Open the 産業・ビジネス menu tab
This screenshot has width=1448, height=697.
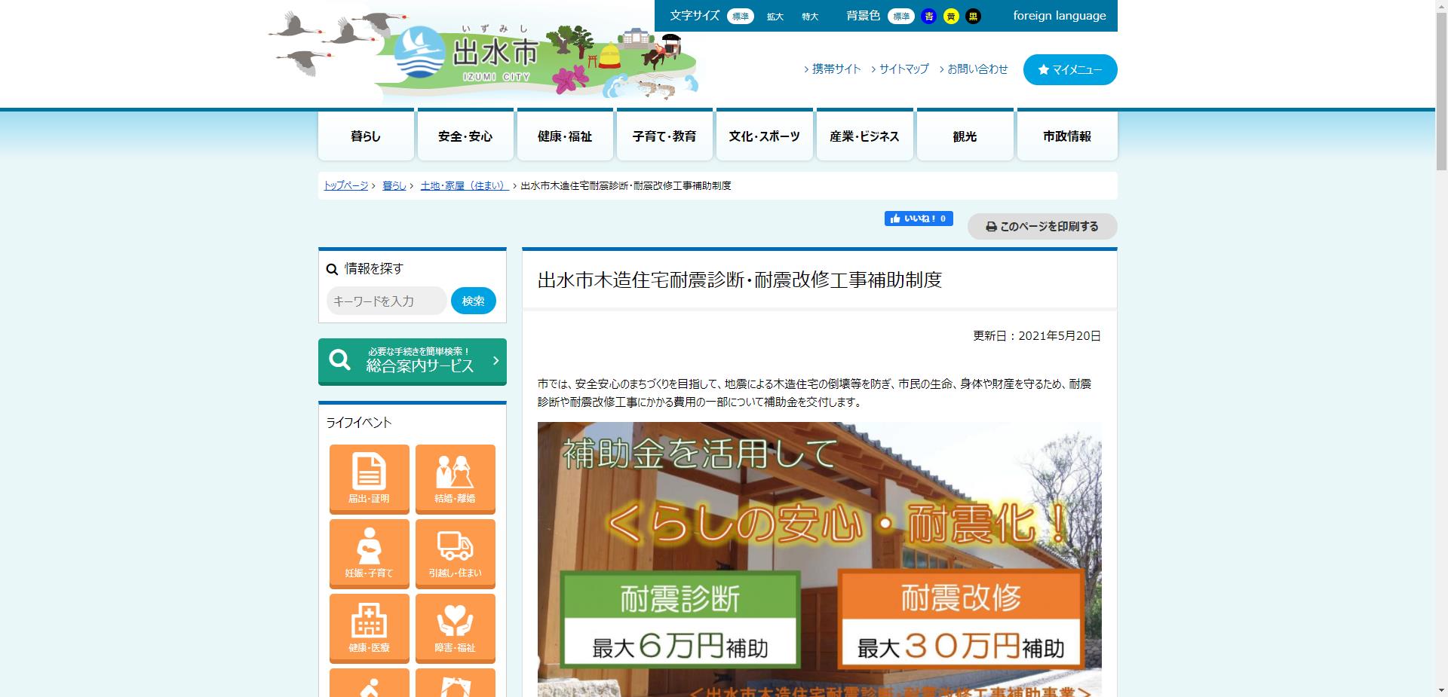click(864, 136)
